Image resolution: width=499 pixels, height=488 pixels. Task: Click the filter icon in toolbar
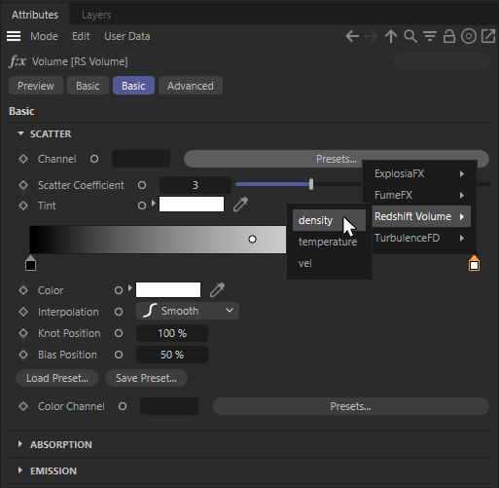pyautogui.click(x=430, y=36)
